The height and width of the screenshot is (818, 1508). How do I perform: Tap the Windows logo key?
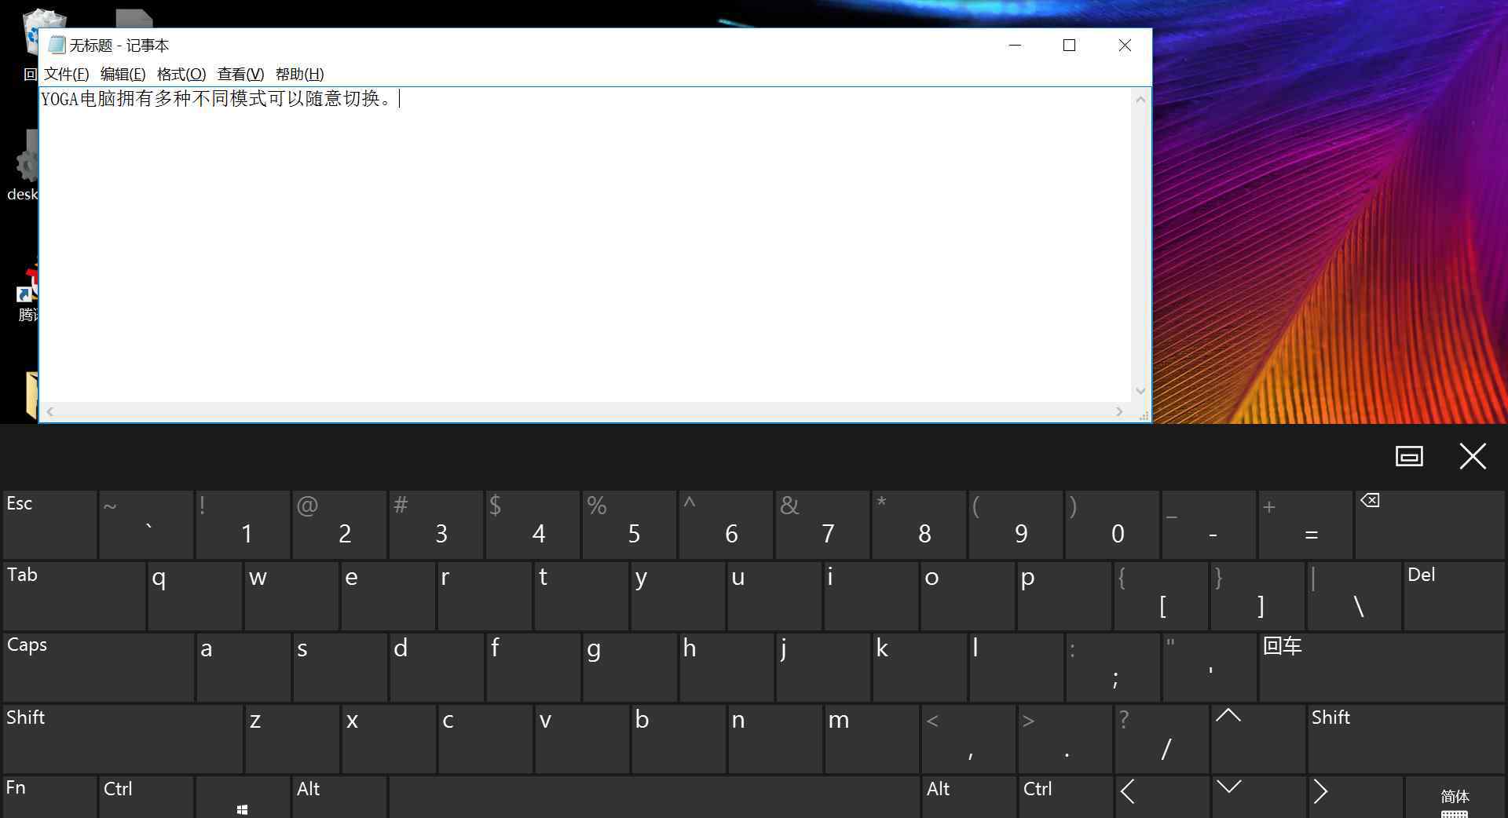pos(243,797)
